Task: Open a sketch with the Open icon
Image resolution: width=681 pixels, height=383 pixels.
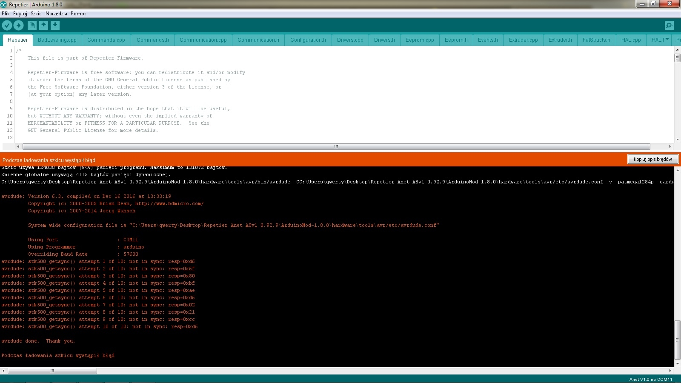Action: (x=43, y=26)
